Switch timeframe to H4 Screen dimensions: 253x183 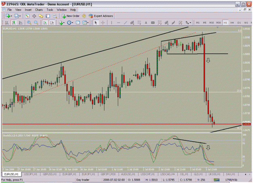click(x=232, y=23)
